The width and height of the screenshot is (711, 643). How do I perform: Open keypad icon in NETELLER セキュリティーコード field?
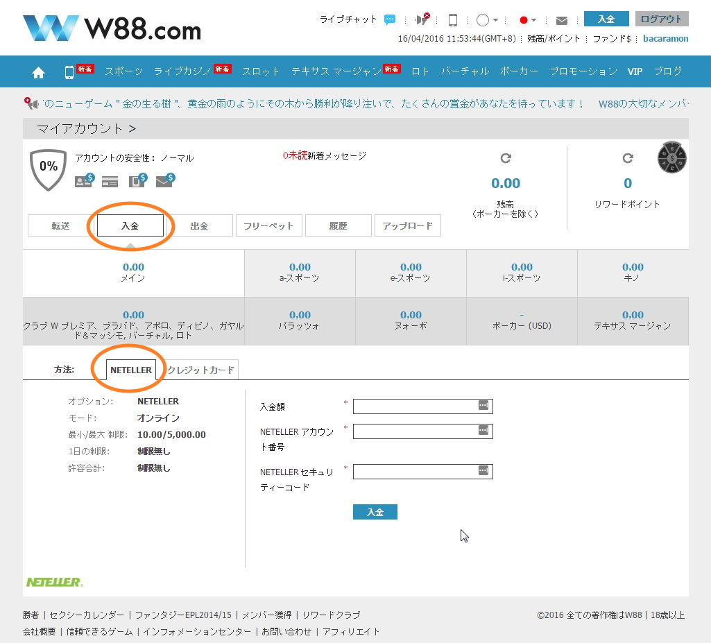(483, 471)
